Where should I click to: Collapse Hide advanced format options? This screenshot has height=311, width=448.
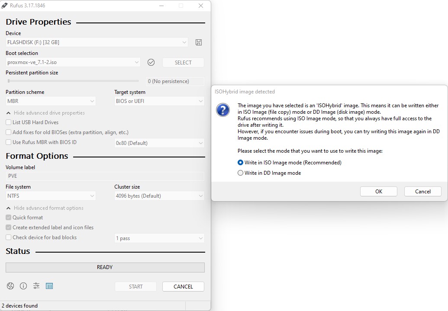pyautogui.click(x=45, y=208)
